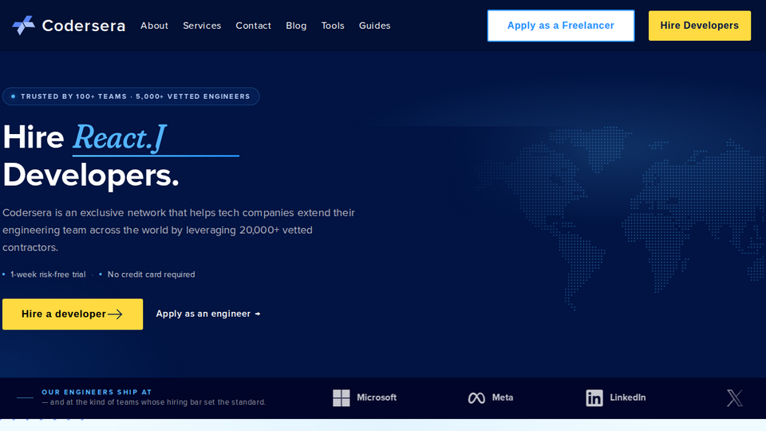Image resolution: width=766 pixels, height=431 pixels.
Task: Click the animated React.J headline text
Action: [x=120, y=138]
